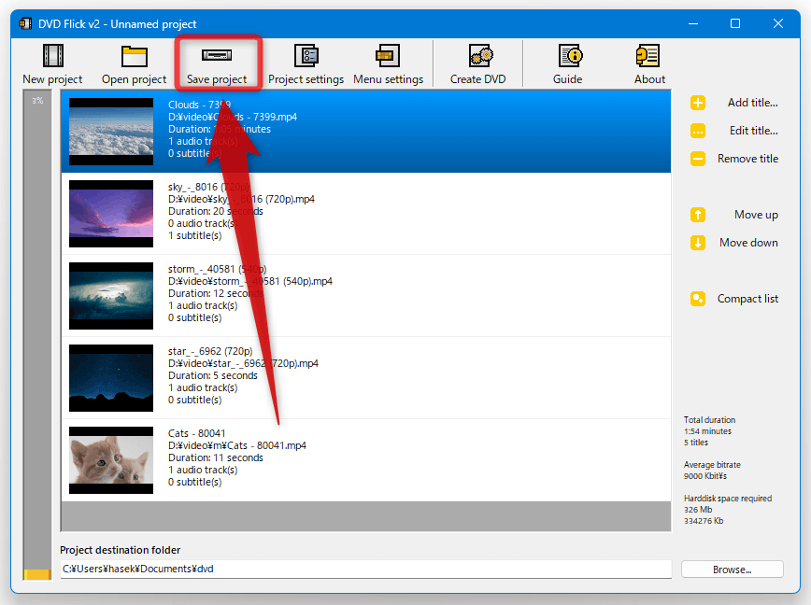Click the '334276 Kb' harddisk space value
Viewport: 811px width, 605px height.
pos(704,521)
